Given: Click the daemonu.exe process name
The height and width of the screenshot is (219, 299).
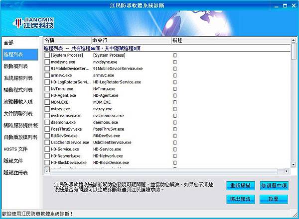Looking at the screenshot, I should 63,122.
